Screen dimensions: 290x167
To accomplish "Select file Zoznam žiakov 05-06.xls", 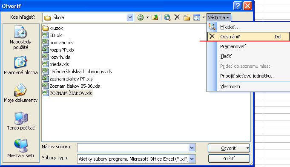I will point(71,86).
